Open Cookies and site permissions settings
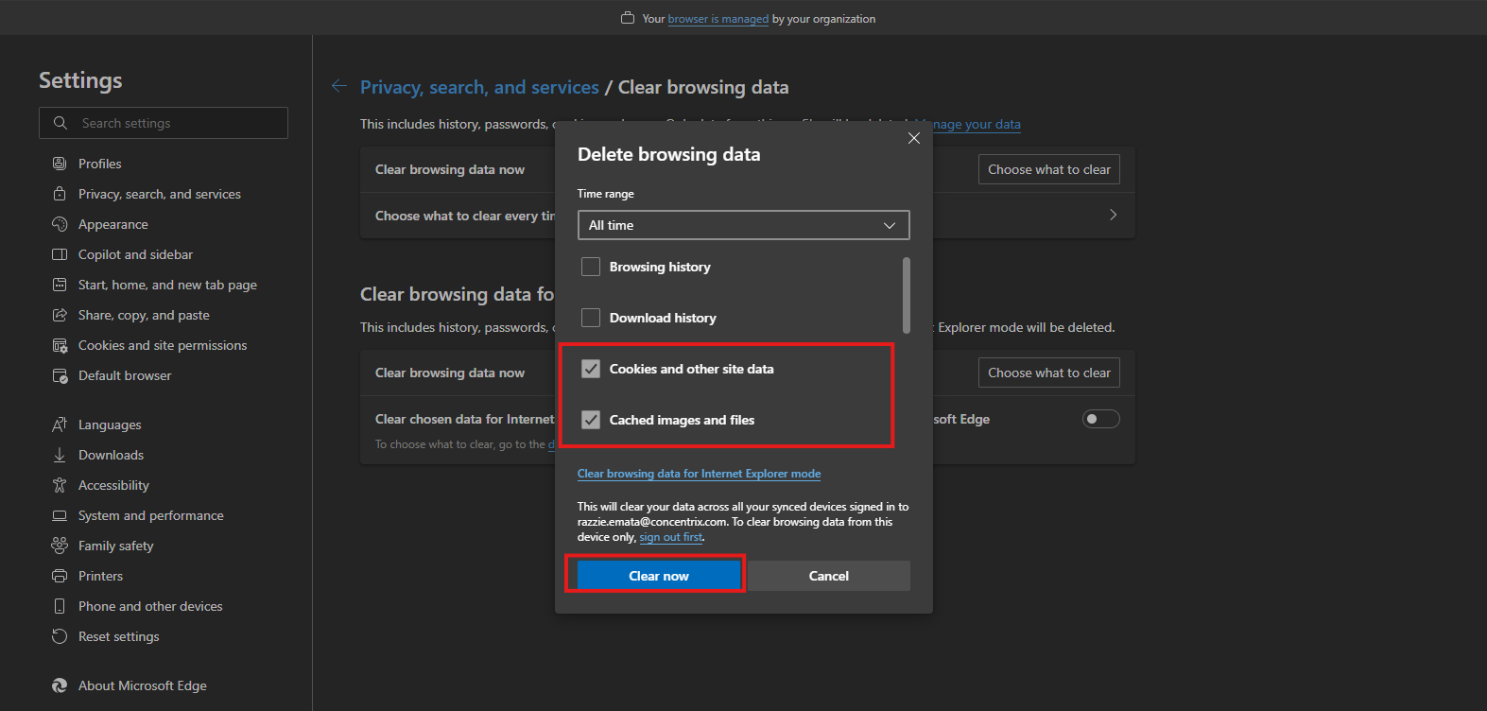The height and width of the screenshot is (711, 1487). [x=162, y=345]
